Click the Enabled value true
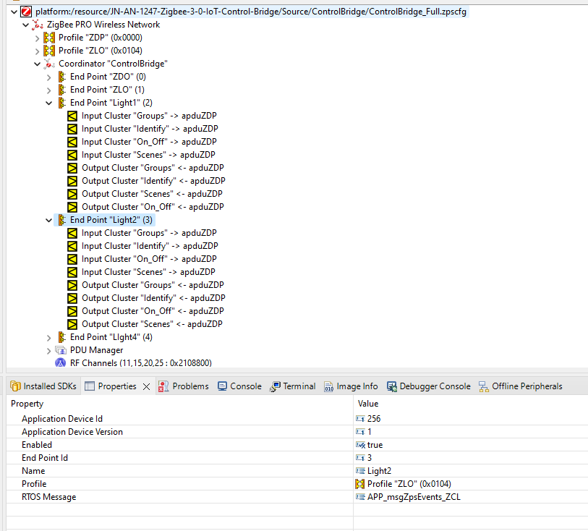This screenshot has height=531, width=588. (471, 445)
